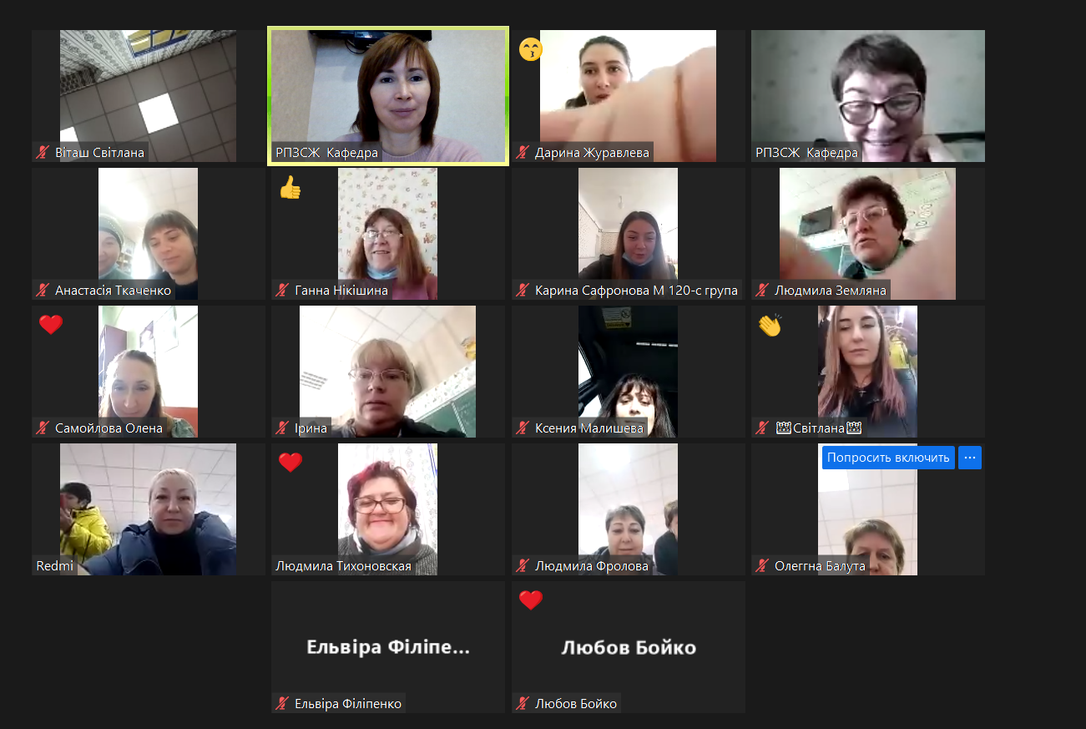1086x729 pixels.
Task: Click muted mic icon beside Віташ Світлана
Action: click(x=43, y=153)
